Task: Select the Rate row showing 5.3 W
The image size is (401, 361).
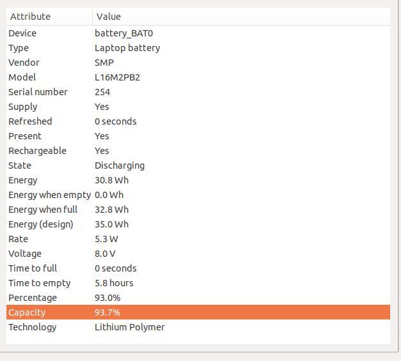Action: click(x=198, y=239)
